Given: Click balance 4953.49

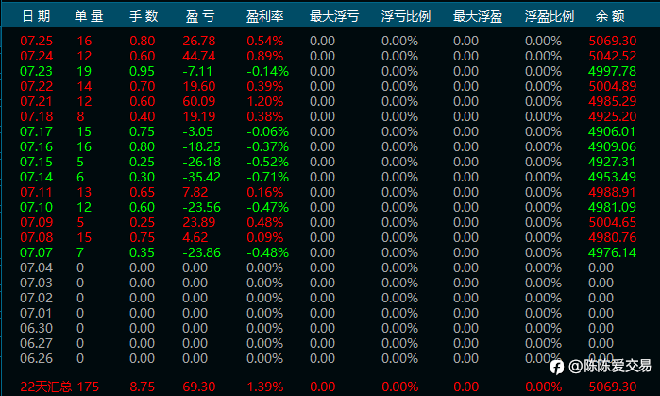Looking at the screenshot, I should pyautogui.click(x=613, y=177).
